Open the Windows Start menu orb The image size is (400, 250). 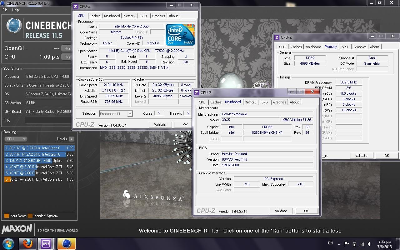click(x=8, y=244)
